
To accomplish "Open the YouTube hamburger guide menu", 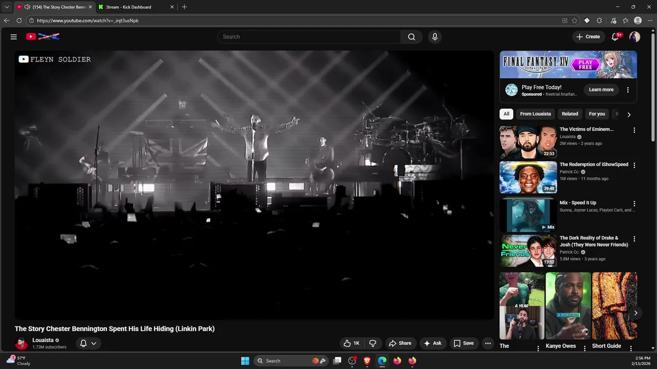I will pos(14,37).
